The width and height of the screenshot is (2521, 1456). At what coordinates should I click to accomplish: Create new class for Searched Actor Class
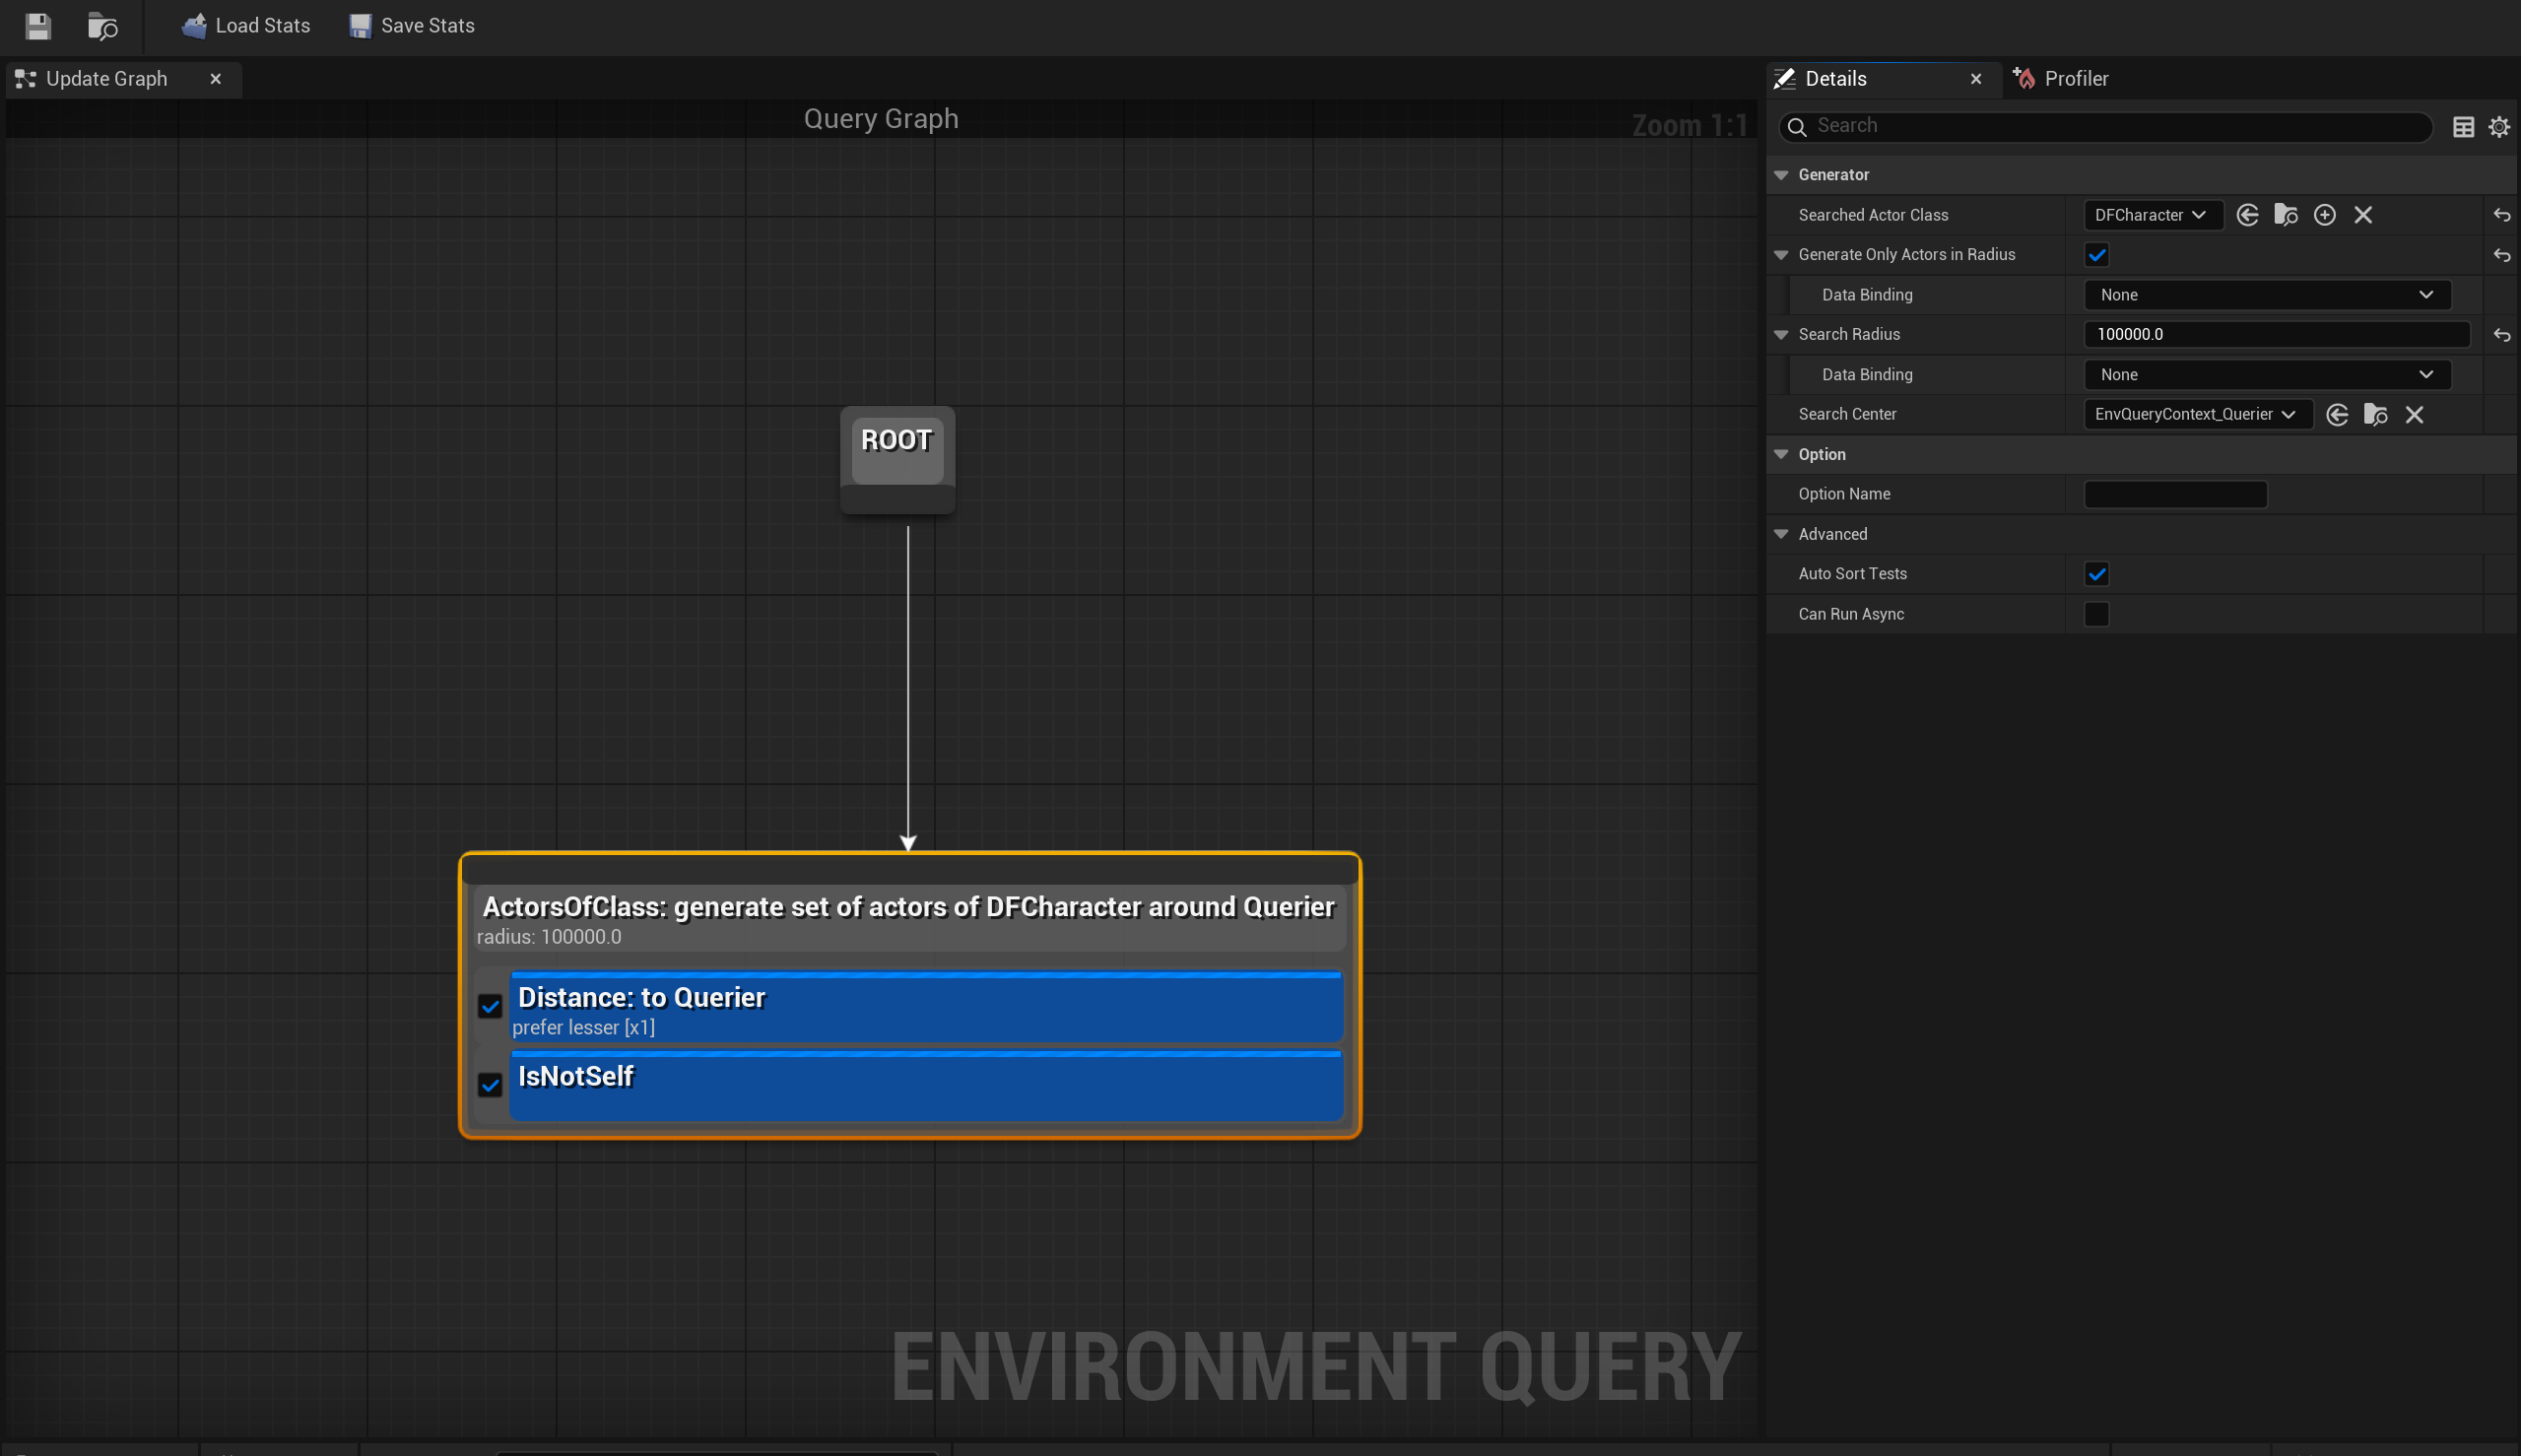pos(2325,215)
